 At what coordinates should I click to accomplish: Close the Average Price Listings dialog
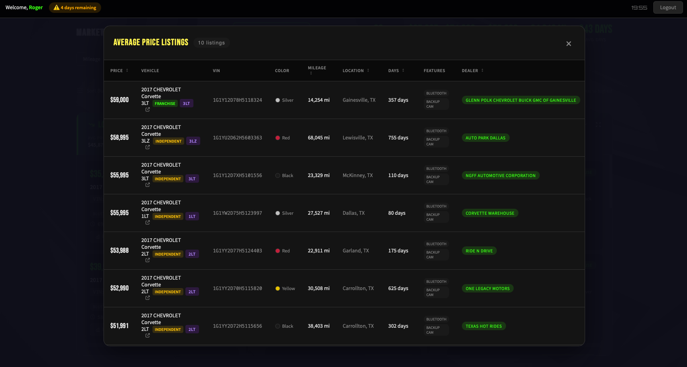(x=568, y=44)
